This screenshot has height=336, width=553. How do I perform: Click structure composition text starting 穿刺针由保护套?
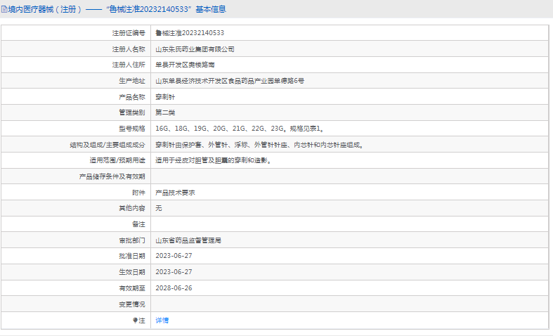click(259, 145)
